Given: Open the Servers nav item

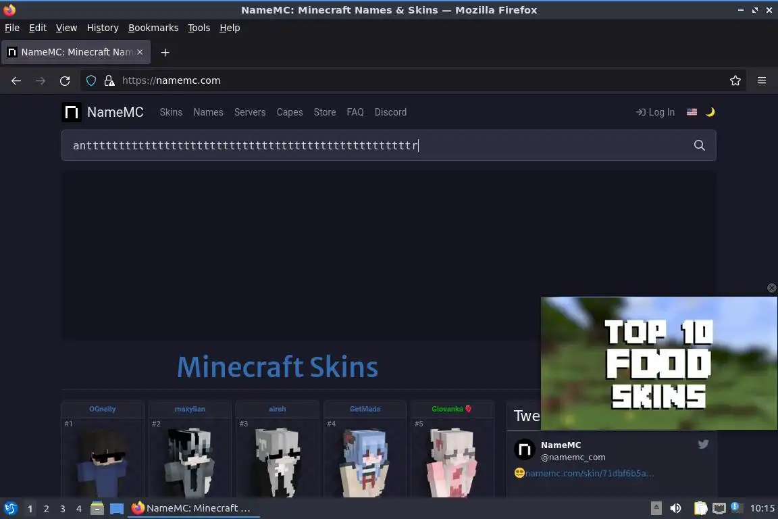Looking at the screenshot, I should (250, 112).
